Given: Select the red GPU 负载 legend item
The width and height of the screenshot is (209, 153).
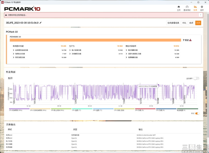Looking at the screenshot, I should pyautogui.click(x=145, y=110).
